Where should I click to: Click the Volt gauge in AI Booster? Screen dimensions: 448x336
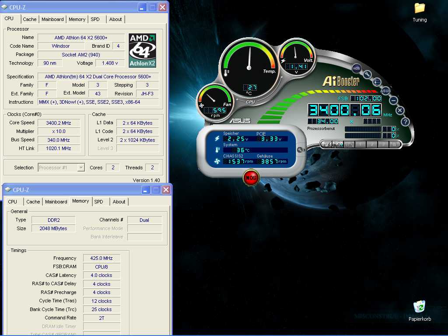click(297, 58)
